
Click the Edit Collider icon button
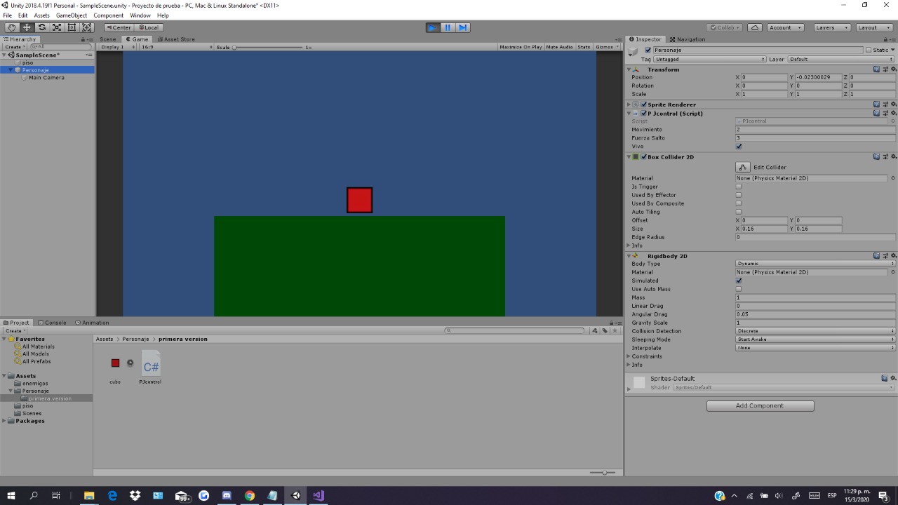click(743, 167)
